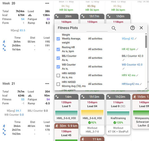This screenshot has height=141, width=149.
Task: Open the Week 21 three-dot options menu
Action: tap(47, 84)
